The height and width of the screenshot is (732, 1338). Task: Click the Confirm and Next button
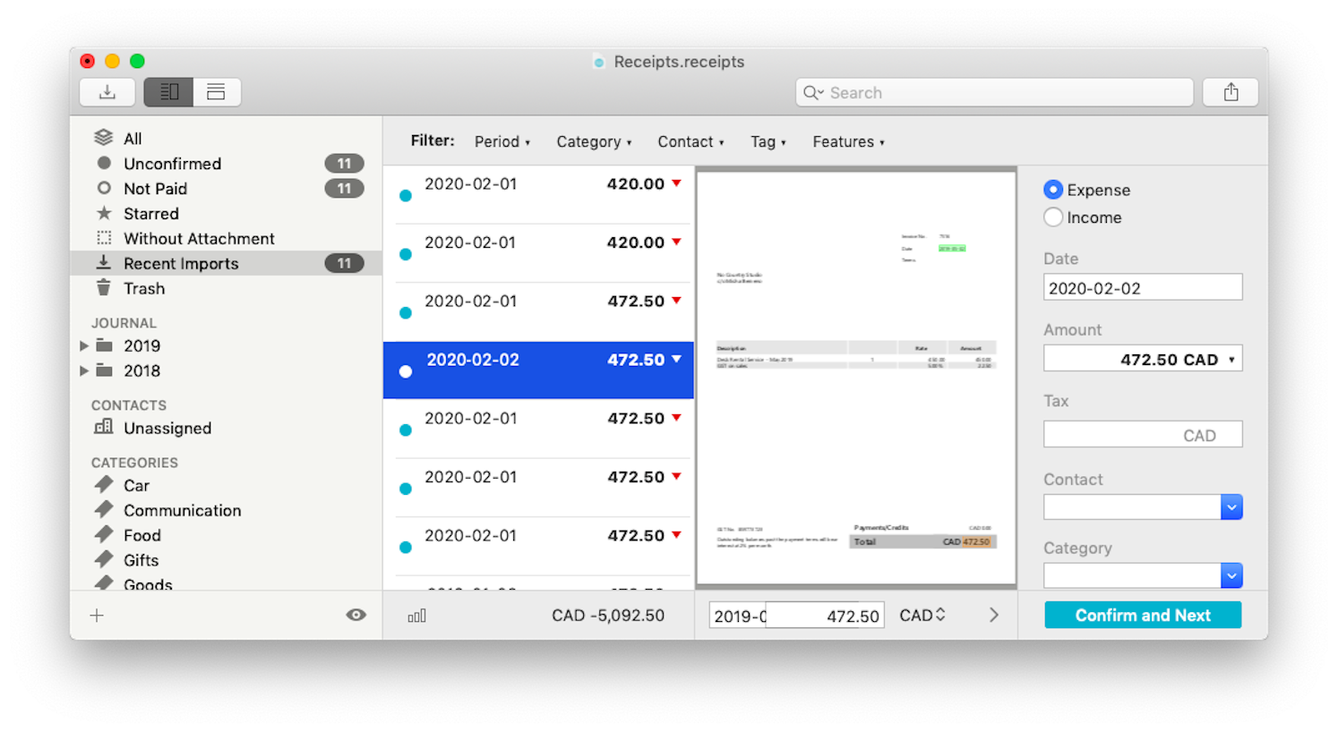pos(1143,616)
